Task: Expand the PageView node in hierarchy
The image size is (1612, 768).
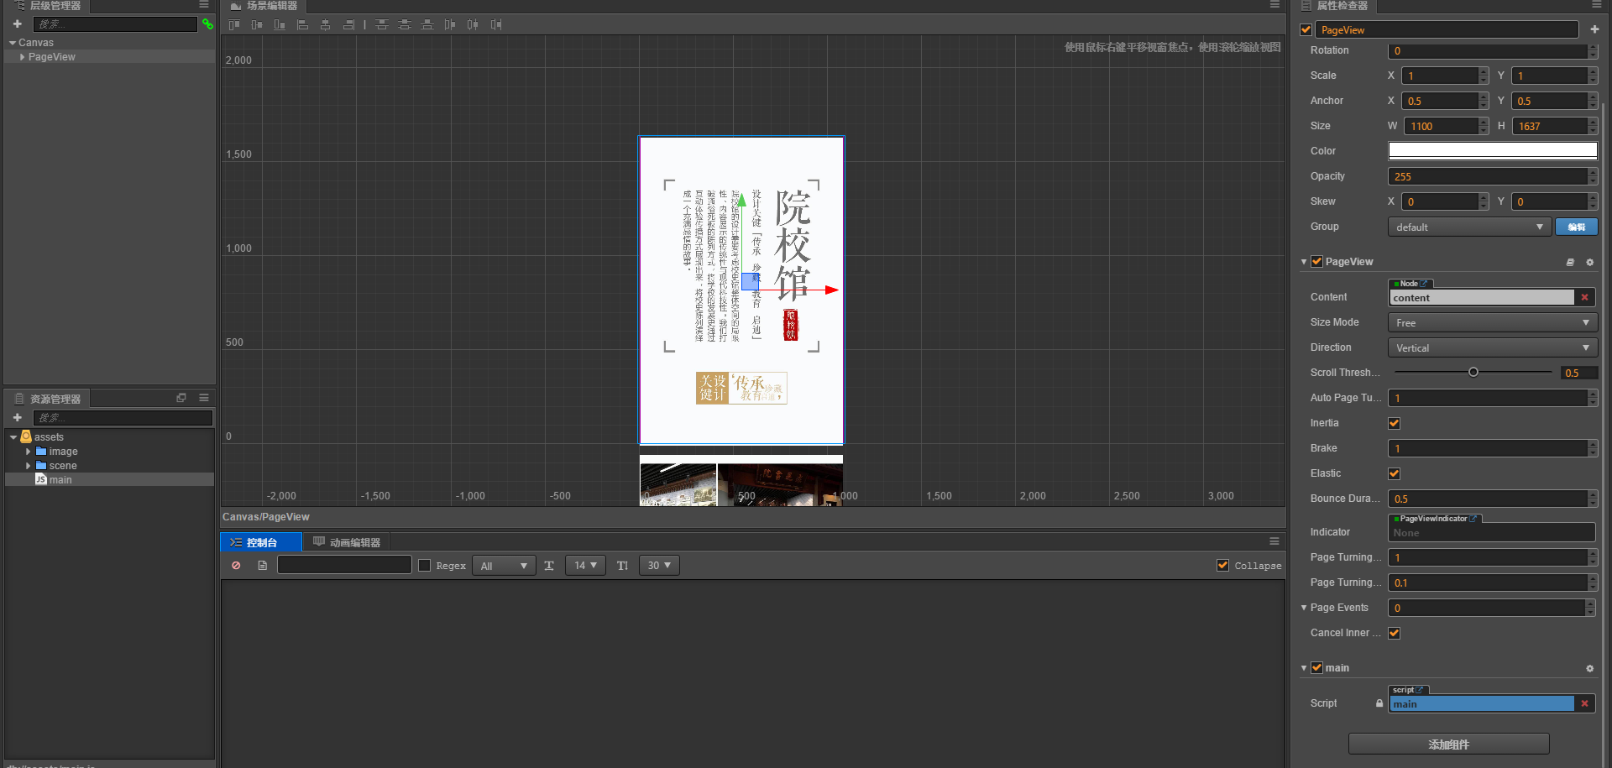Action: (x=22, y=57)
